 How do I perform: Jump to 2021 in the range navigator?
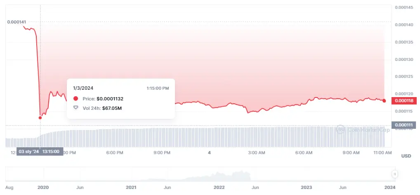(131, 187)
